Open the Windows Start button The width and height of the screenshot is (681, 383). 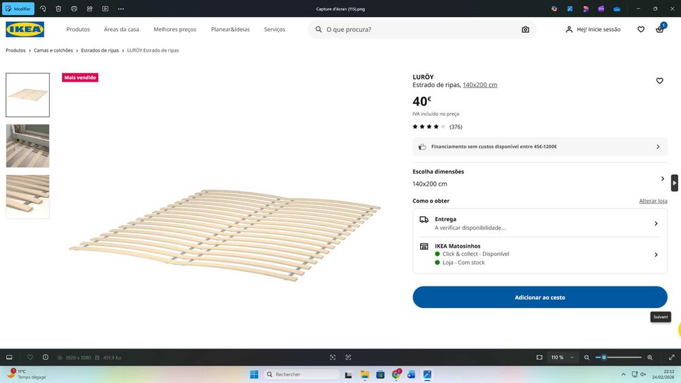[x=255, y=374]
